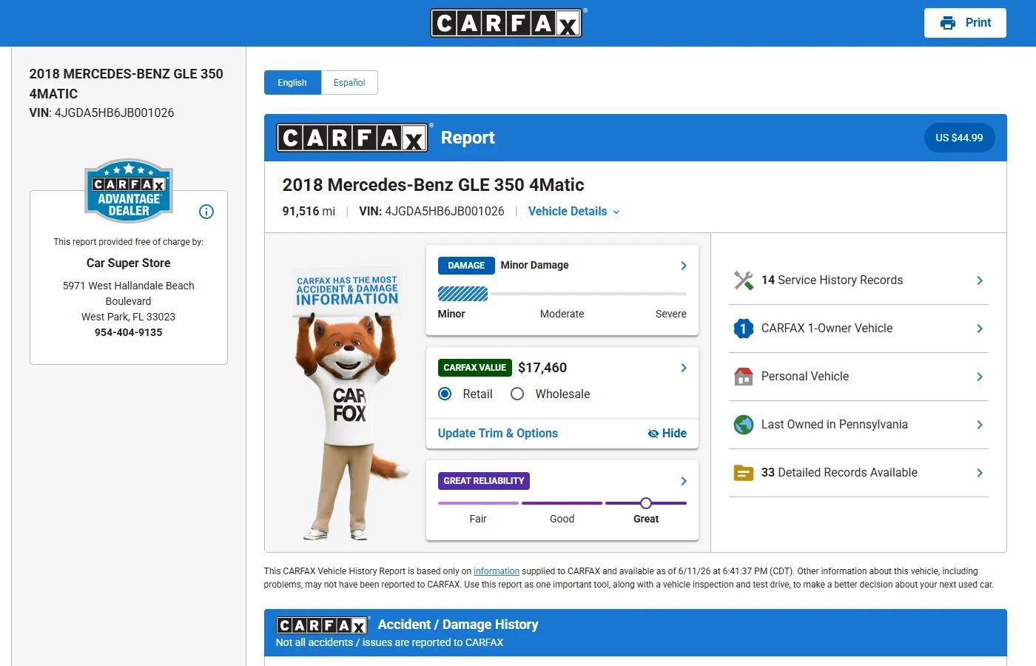The image size is (1036, 666).
Task: Switch report language to English tab
Action: click(x=292, y=83)
